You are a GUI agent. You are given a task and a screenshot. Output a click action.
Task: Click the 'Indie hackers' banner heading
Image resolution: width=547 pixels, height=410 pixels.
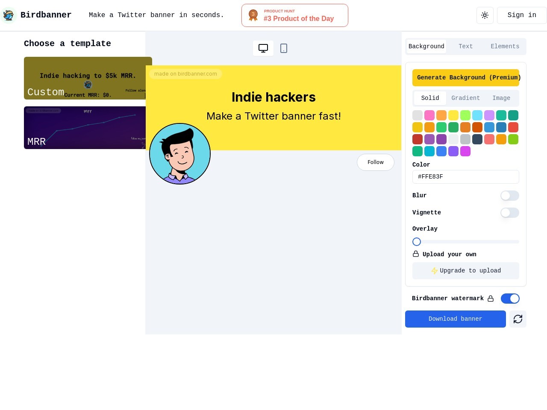click(273, 97)
